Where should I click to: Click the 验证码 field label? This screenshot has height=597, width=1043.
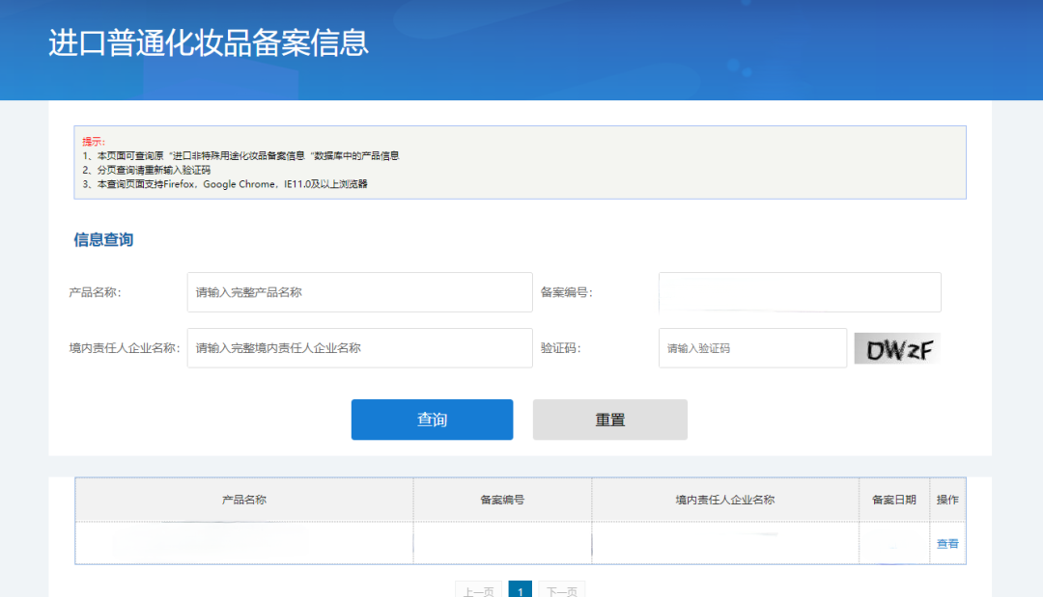(x=560, y=348)
